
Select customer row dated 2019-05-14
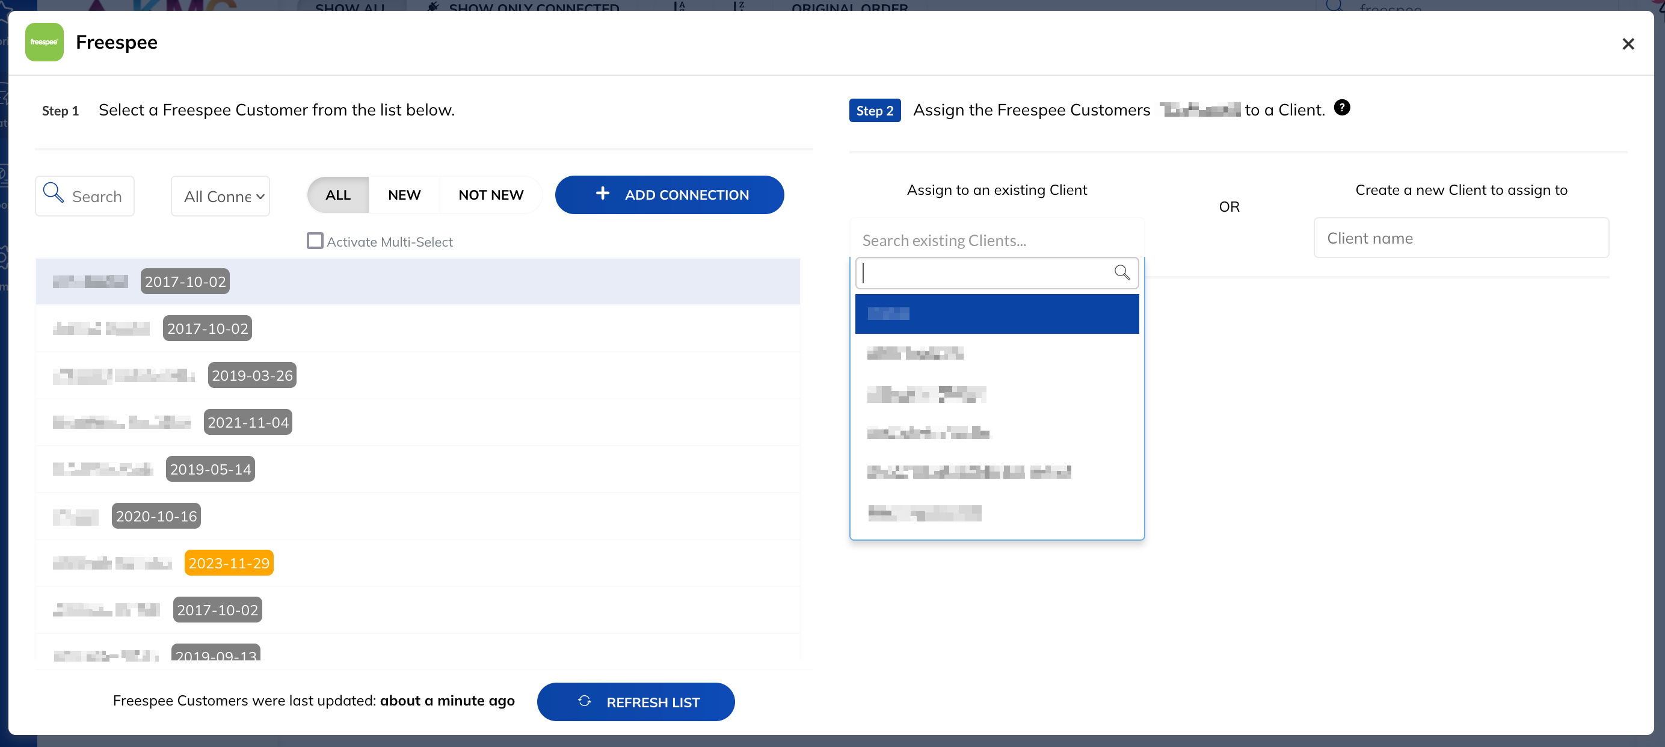click(417, 470)
